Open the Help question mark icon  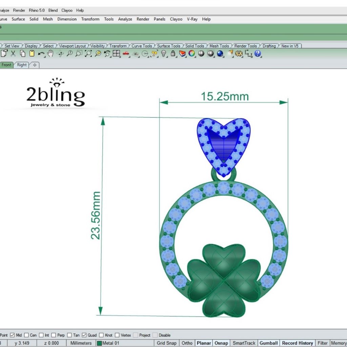tap(258, 54)
